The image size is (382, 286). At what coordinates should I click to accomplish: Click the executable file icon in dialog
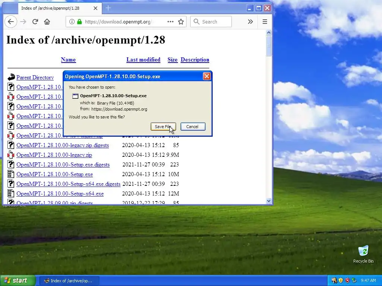(75, 96)
